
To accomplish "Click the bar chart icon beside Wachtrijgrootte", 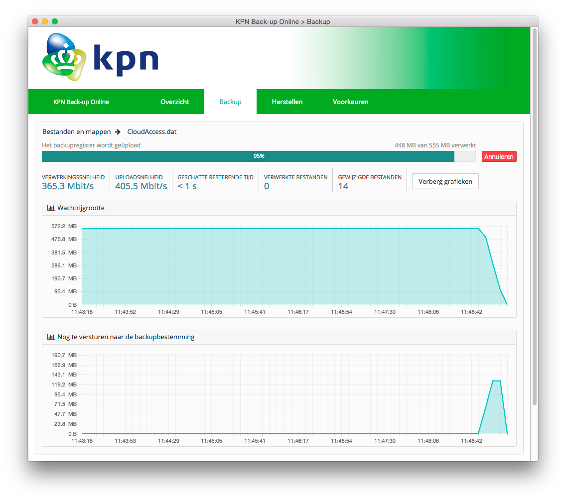I will pos(50,208).
